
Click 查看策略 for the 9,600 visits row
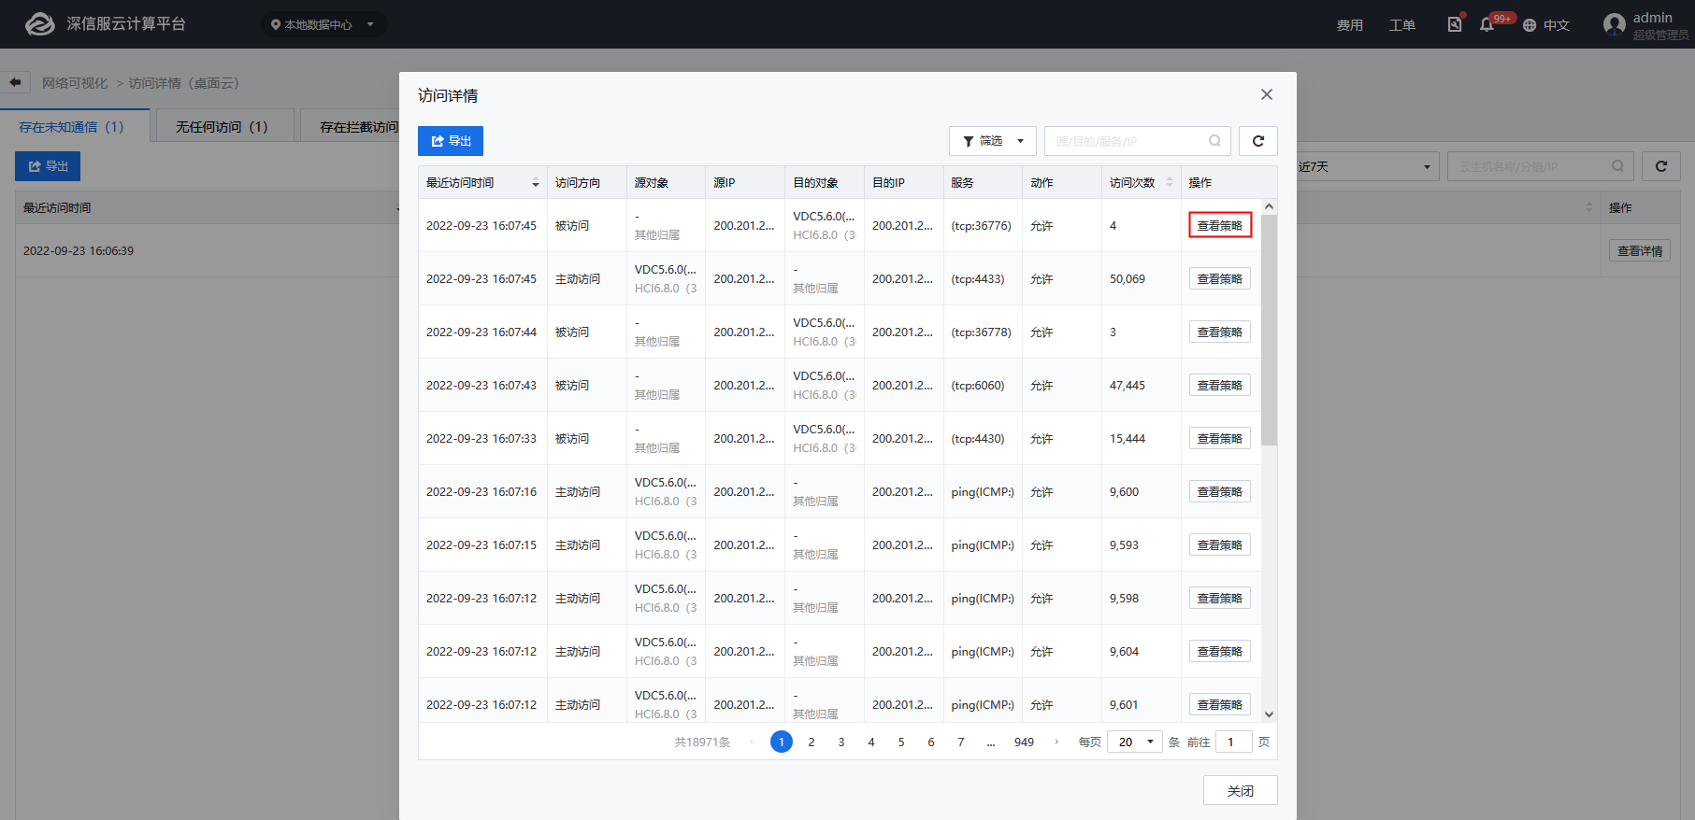click(x=1220, y=491)
